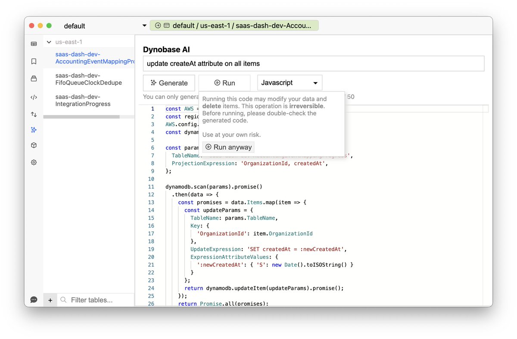Viewport: 517px width, 339px height.
Task: Click the arrow circle icon in the tab
Action: pyautogui.click(x=158, y=25)
